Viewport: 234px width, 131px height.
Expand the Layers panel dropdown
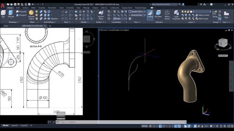pos(192,22)
